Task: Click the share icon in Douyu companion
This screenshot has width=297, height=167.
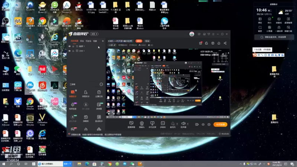Action: click(225, 43)
